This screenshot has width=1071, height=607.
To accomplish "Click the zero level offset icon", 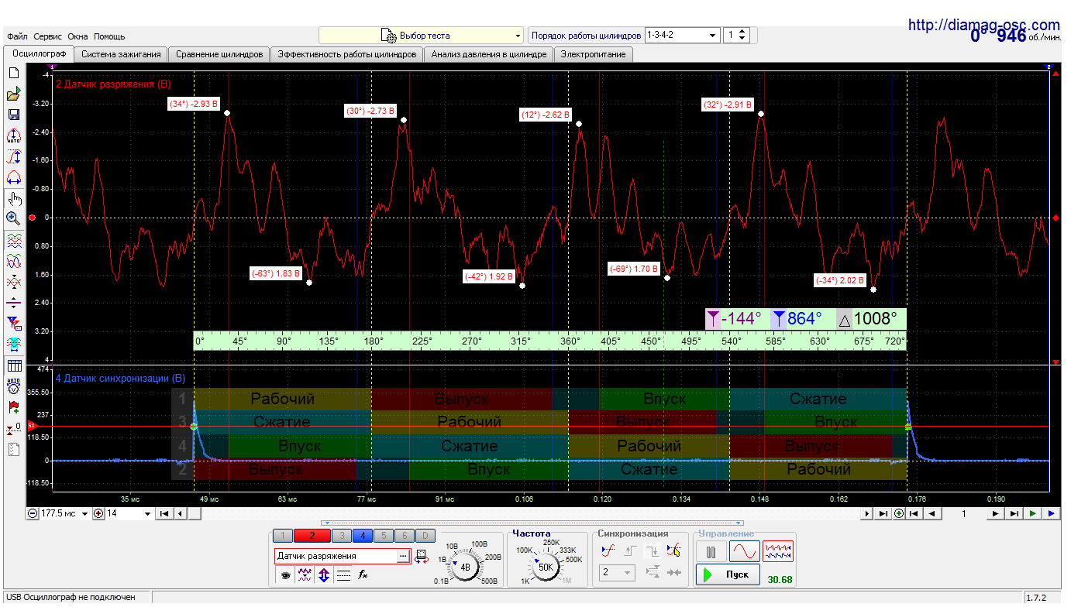I will tap(13, 427).
